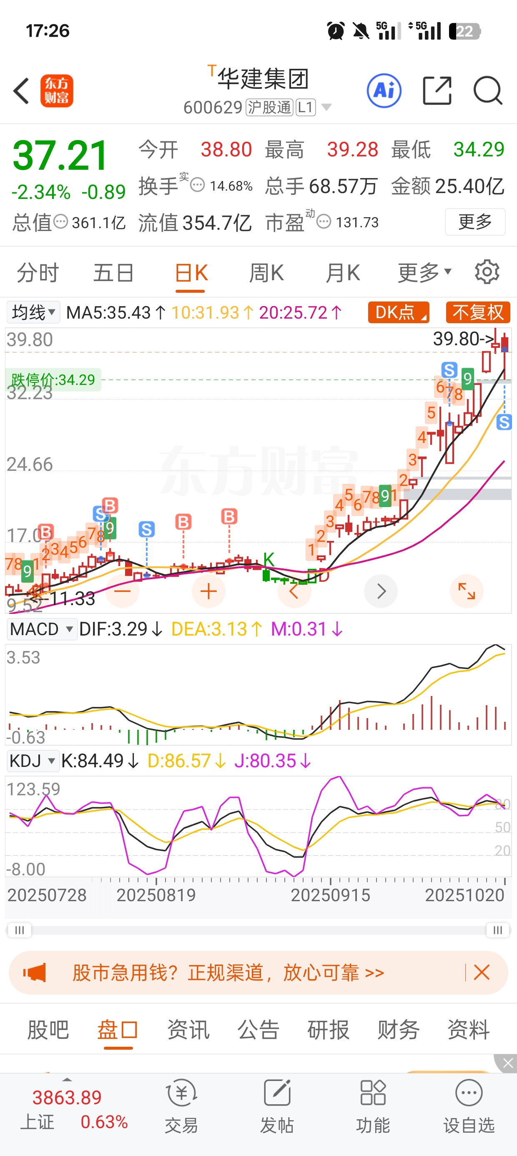The height and width of the screenshot is (1156, 517).
Task: Open the 东方财富 logo home icon
Action: pyautogui.click(x=57, y=91)
